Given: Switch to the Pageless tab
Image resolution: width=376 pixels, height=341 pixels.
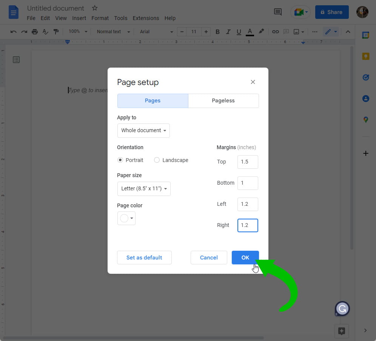Looking at the screenshot, I should [x=223, y=100].
